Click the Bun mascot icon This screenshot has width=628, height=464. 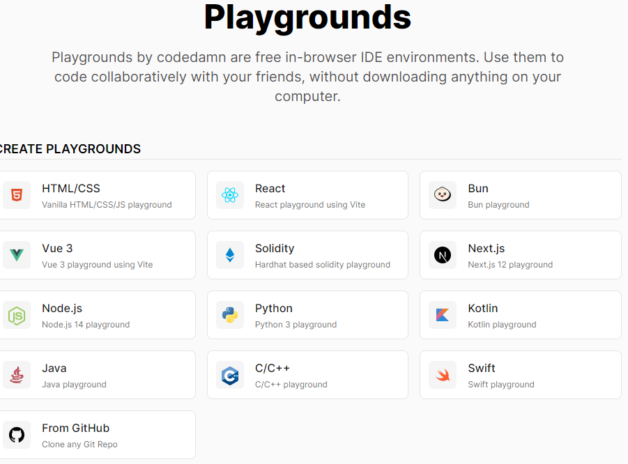click(443, 195)
